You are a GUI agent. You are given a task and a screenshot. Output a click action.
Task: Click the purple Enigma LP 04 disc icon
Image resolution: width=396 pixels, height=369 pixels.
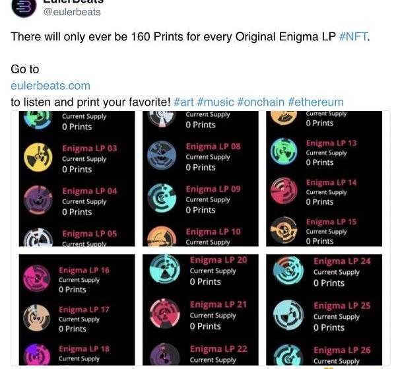point(38,200)
